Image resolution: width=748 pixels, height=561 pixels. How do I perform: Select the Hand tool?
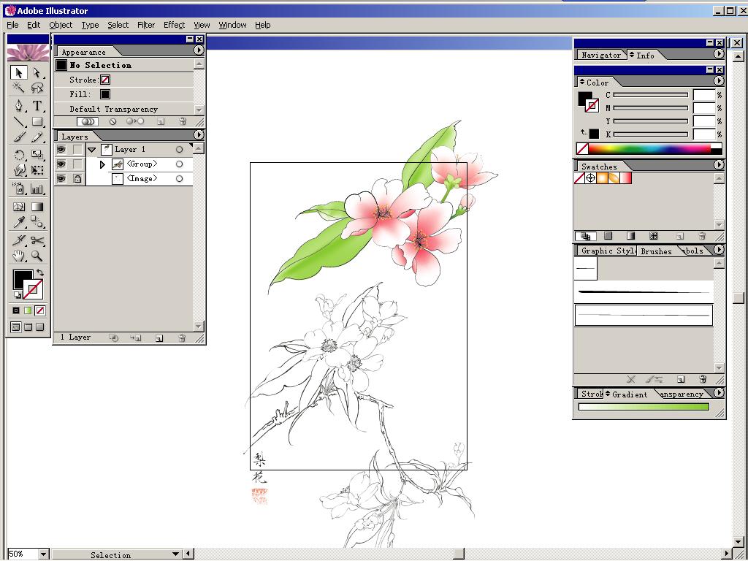[18, 256]
